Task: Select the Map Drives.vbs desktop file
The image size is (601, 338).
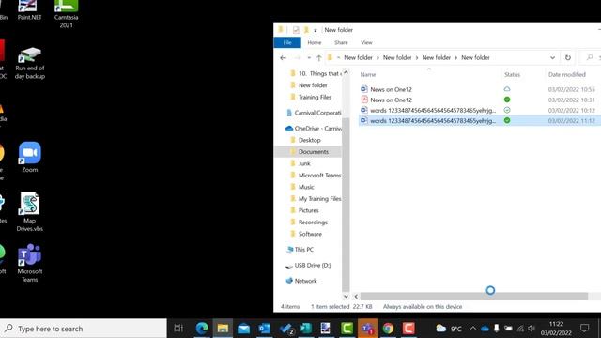Action: click(x=29, y=212)
